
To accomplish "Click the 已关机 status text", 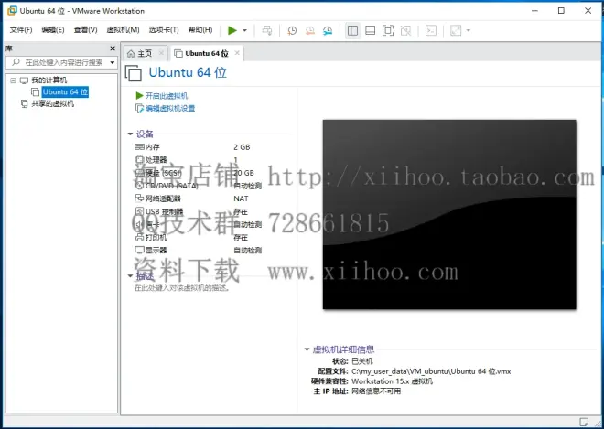I will coord(362,361).
